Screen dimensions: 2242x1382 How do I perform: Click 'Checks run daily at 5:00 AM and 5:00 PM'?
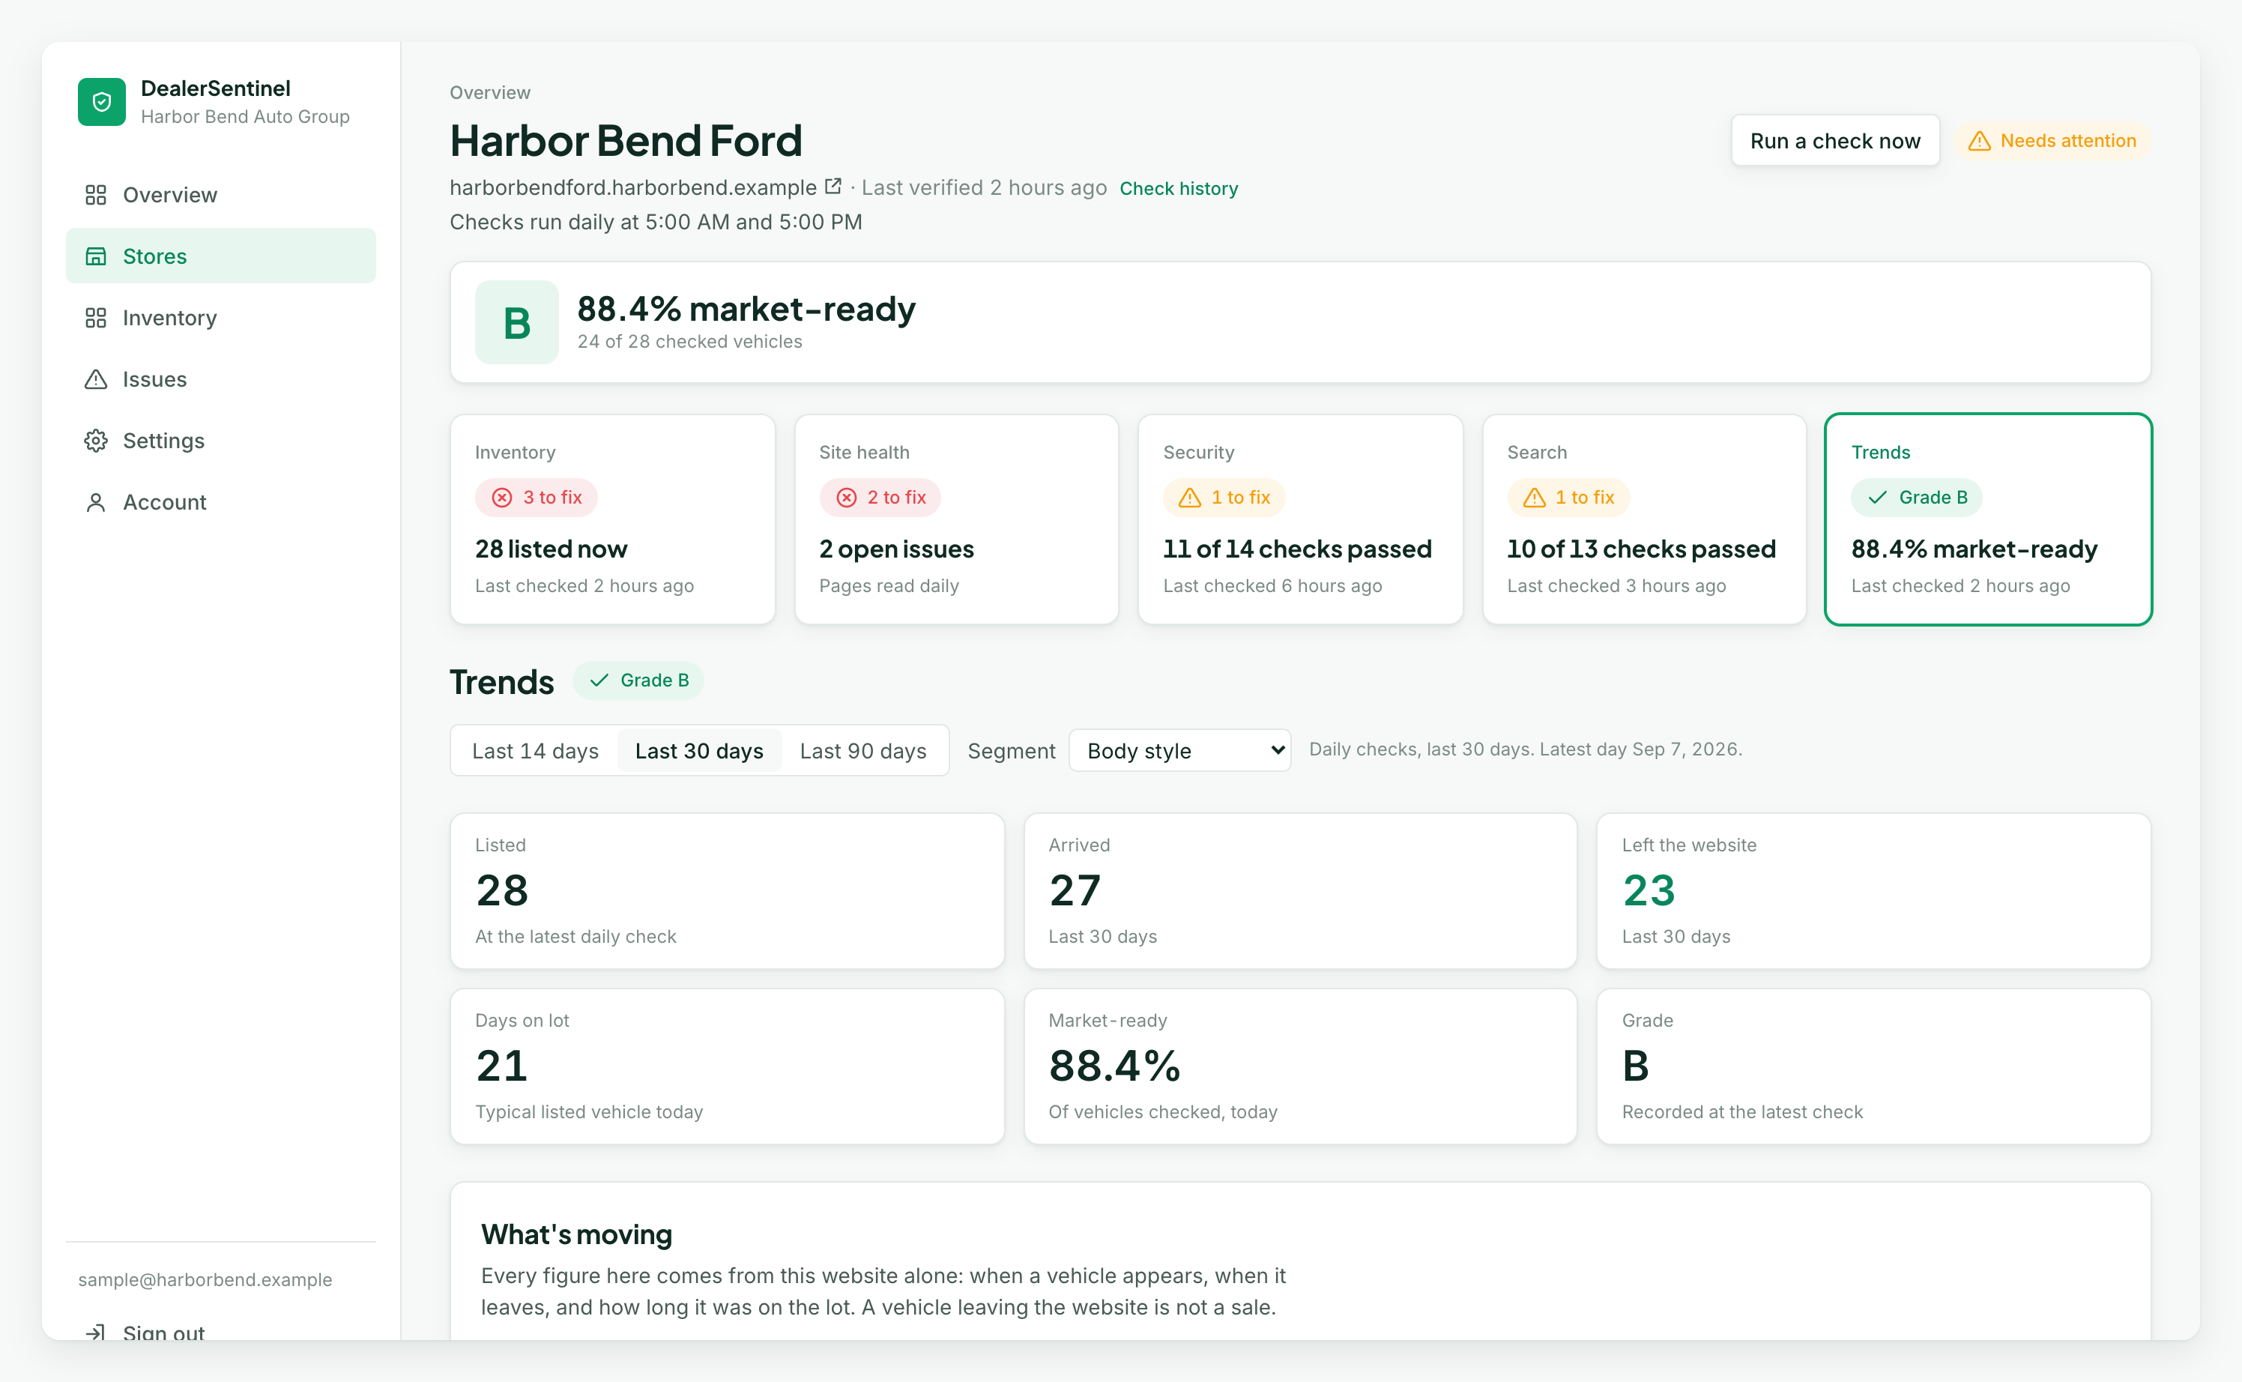pyautogui.click(x=656, y=222)
